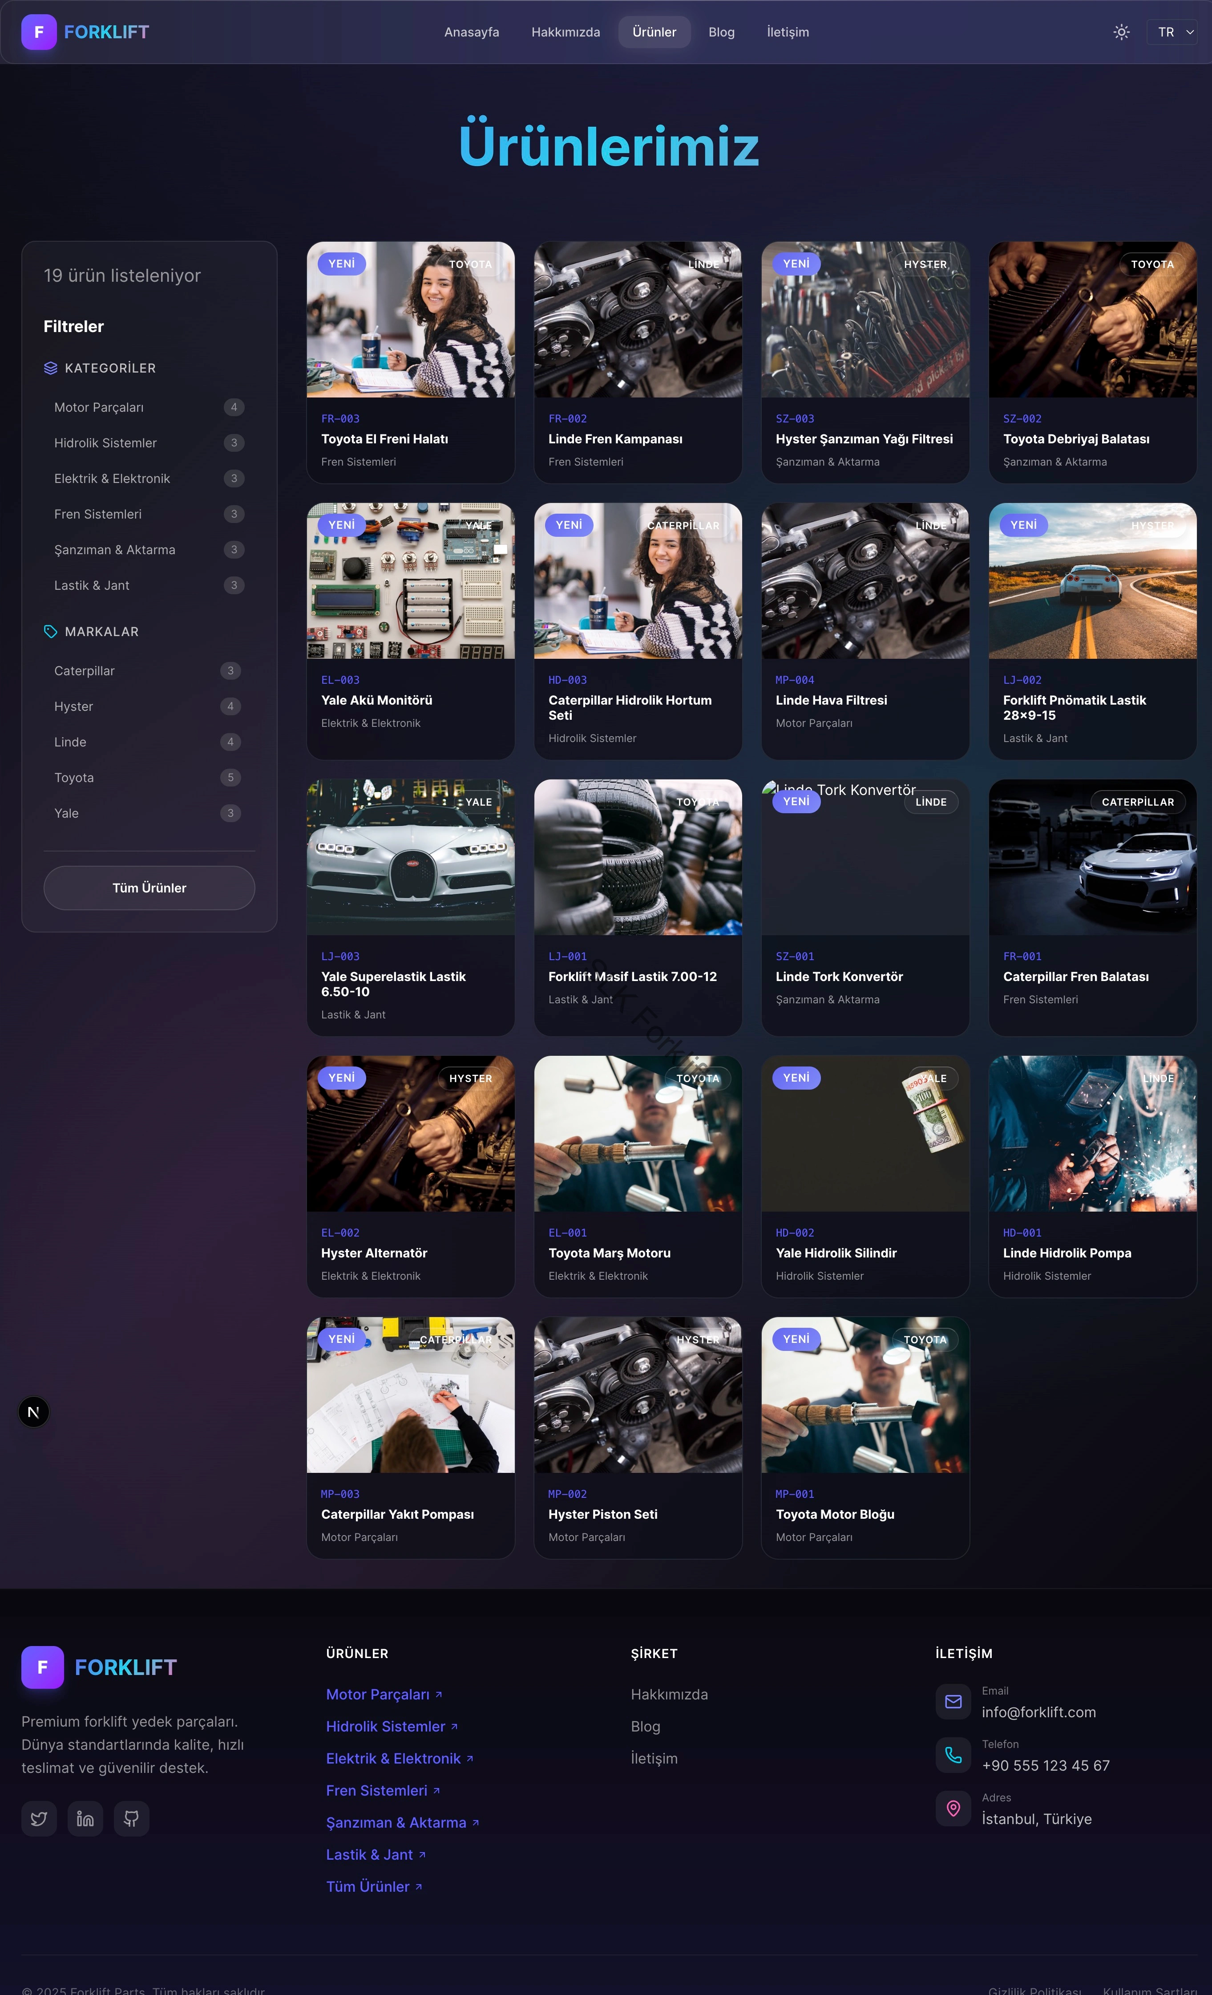Open Şanzıman & Aktarma footer link
The image size is (1212, 1995).
[x=396, y=1823]
